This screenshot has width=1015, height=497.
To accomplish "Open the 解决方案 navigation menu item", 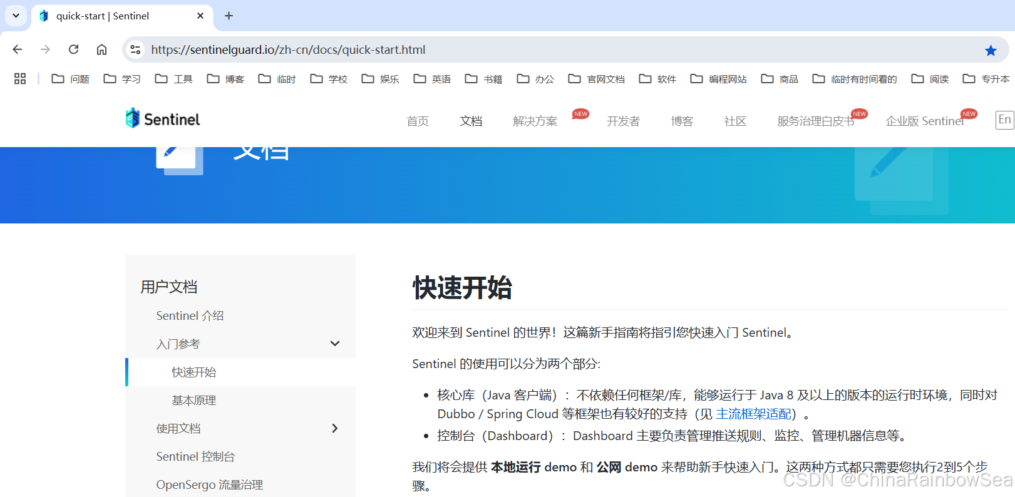I will tap(535, 121).
